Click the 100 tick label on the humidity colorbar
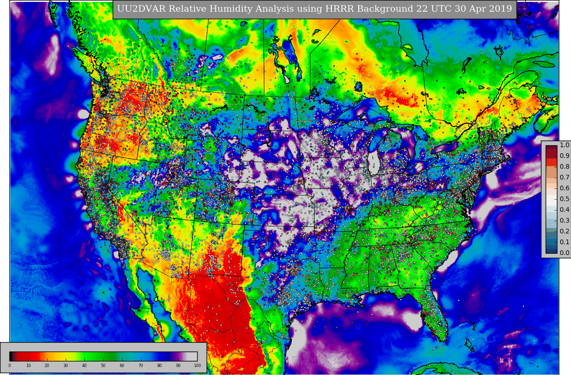The width and height of the screenshot is (571, 375). click(x=197, y=366)
